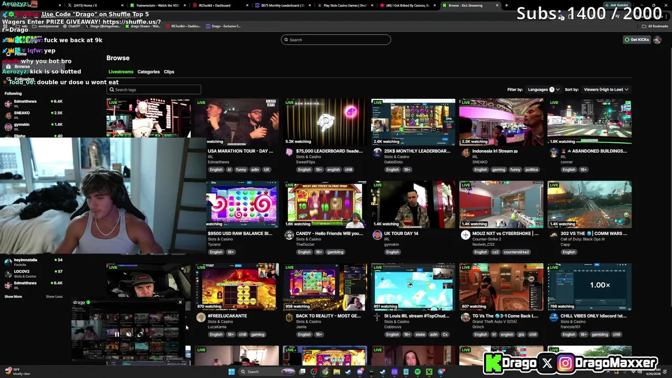Pause the drago mini player
672x378 pixels.
pos(117,334)
